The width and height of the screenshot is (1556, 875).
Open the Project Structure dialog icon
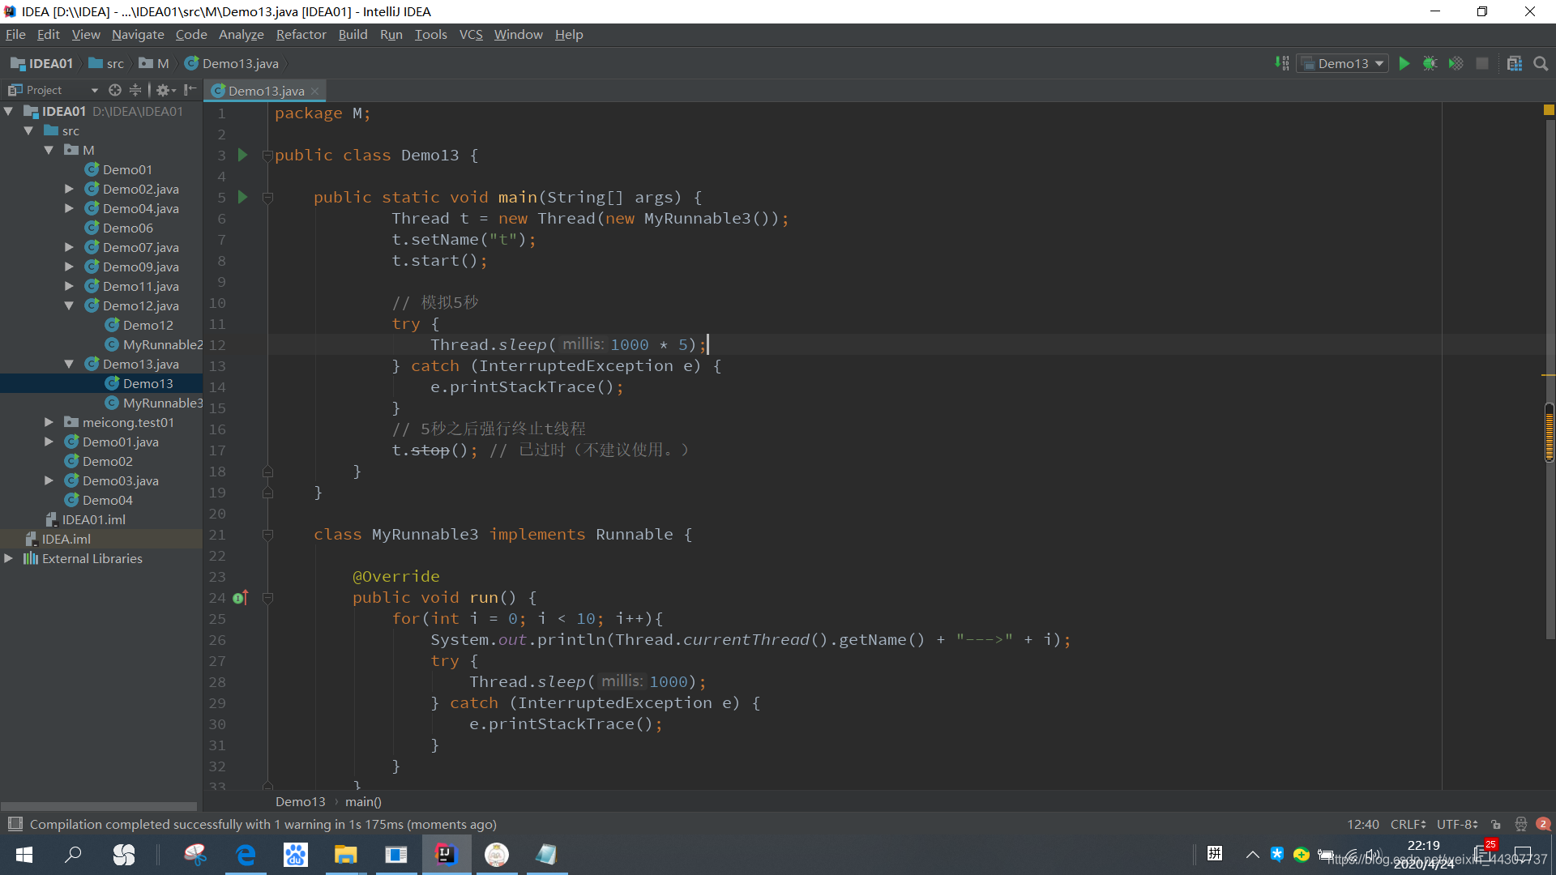[1515, 63]
